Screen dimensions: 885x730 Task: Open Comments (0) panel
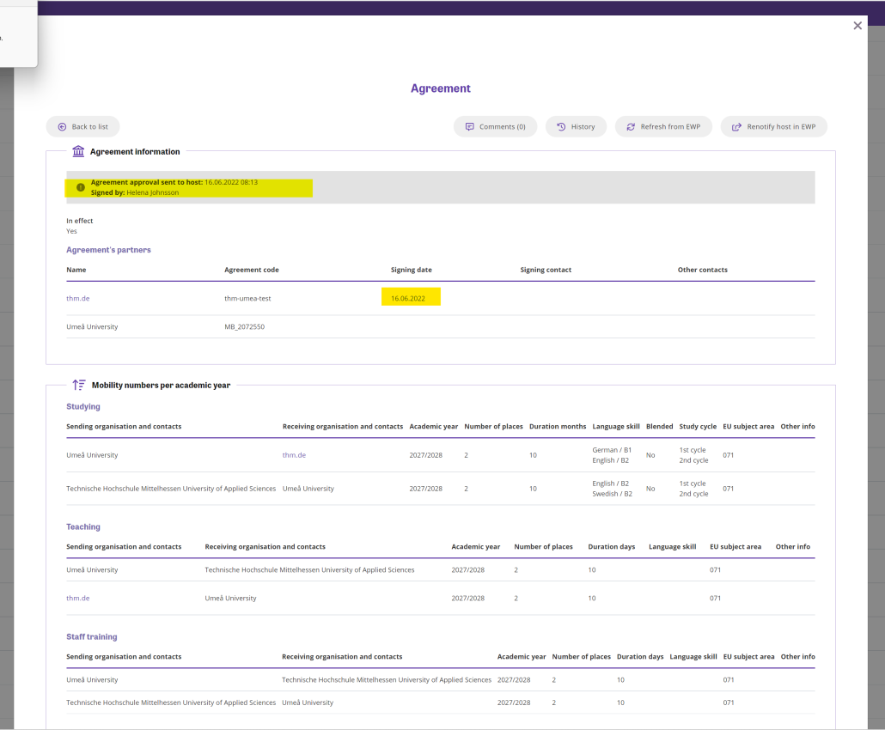pyautogui.click(x=495, y=126)
